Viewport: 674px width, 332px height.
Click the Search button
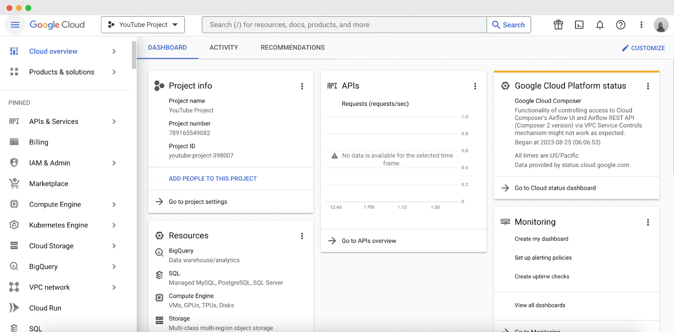(509, 25)
